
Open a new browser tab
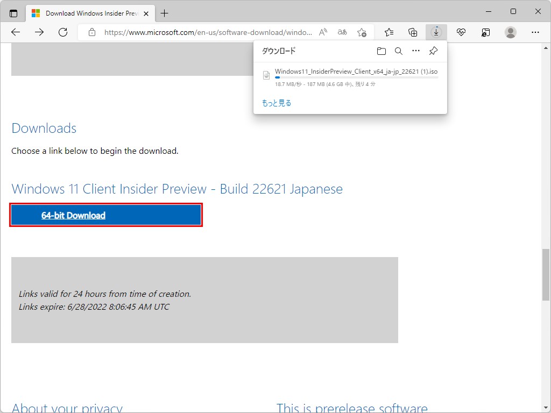(x=164, y=13)
